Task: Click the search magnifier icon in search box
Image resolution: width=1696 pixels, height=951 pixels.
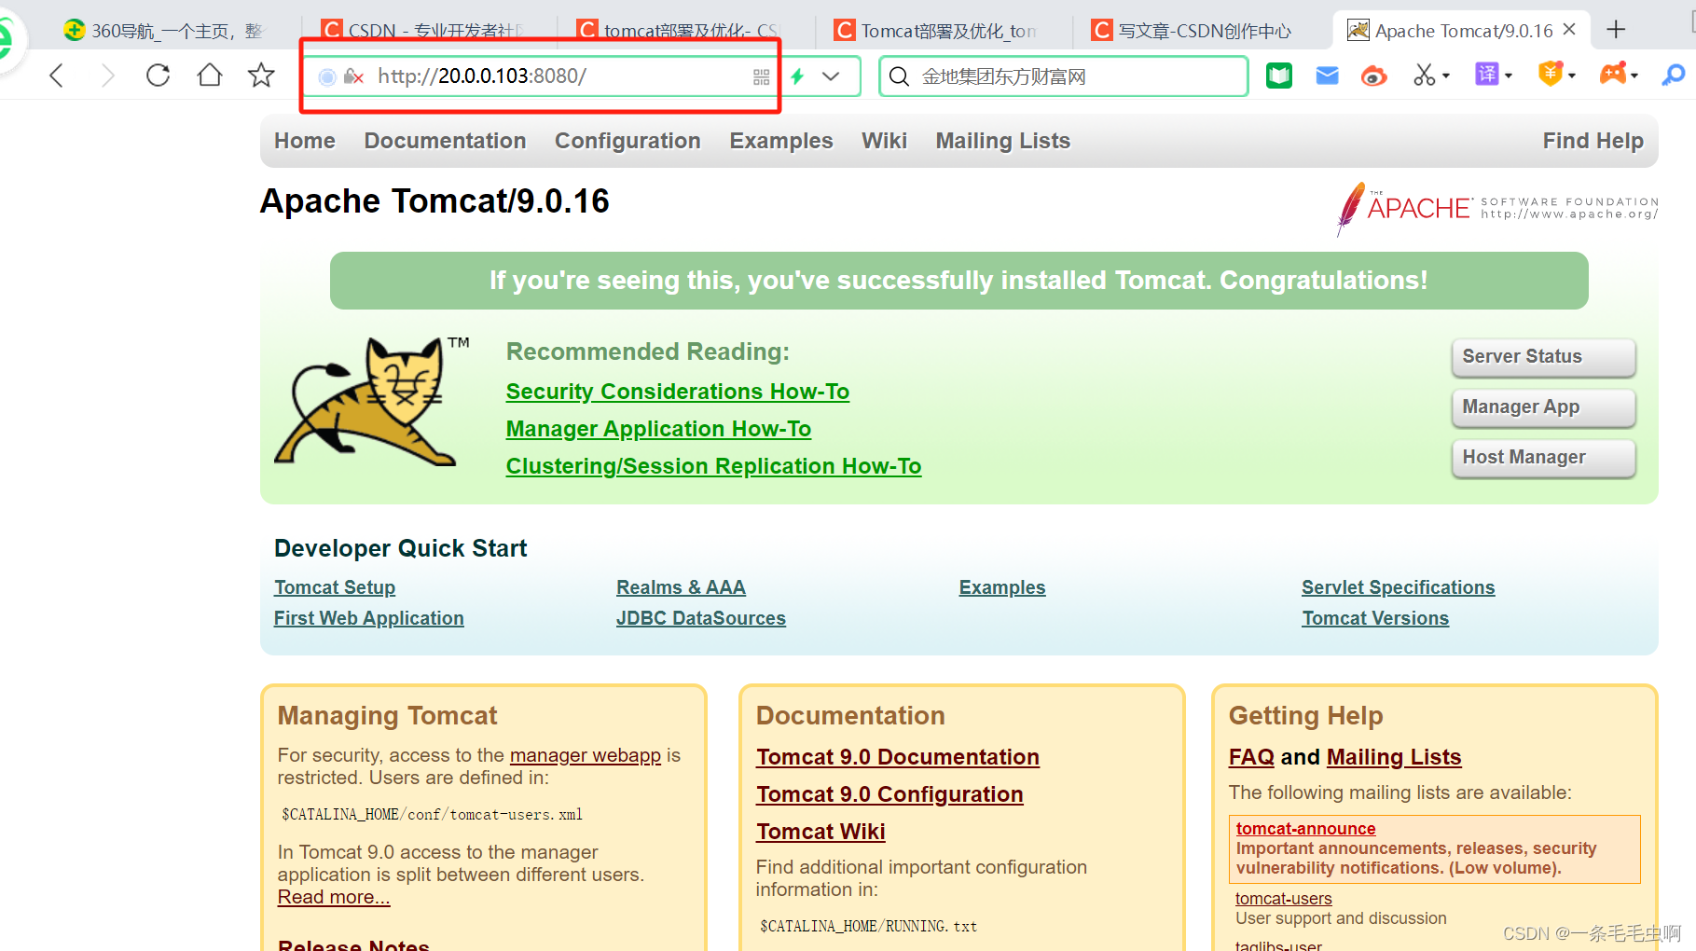Action: (899, 76)
